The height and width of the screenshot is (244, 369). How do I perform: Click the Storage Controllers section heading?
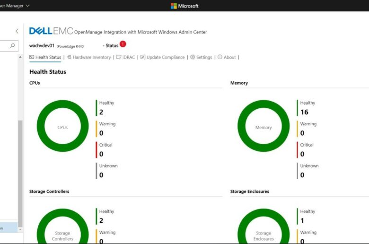point(49,192)
